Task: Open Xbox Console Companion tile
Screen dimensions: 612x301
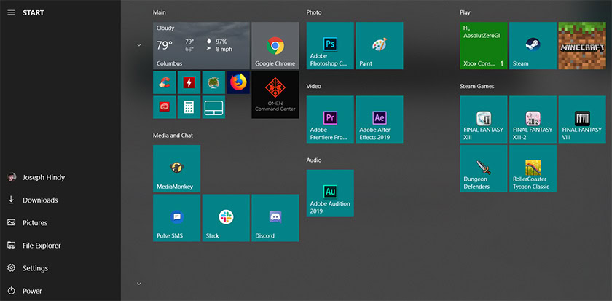Action: (x=484, y=46)
